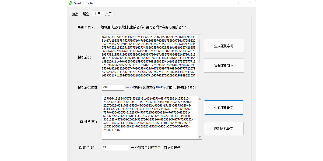Click the 随机符文位数 input showing 999
Viewport: 323px width, 161px height.
click(113, 87)
